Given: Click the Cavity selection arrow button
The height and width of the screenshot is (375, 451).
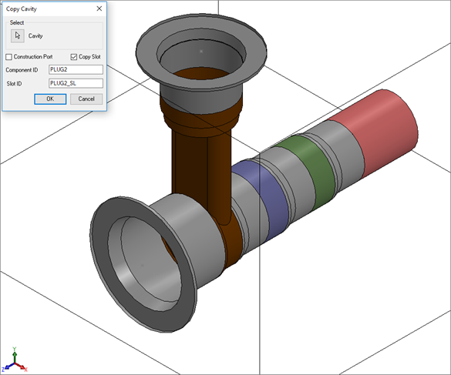Looking at the screenshot, I should pyautogui.click(x=18, y=36).
